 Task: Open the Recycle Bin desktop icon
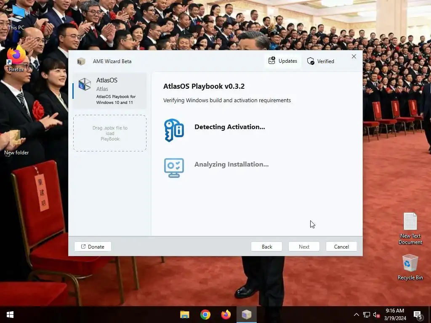[x=410, y=267]
